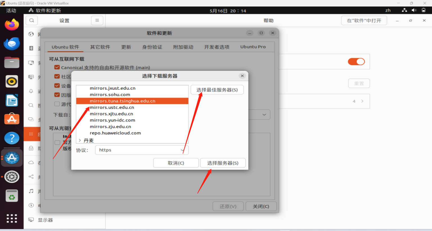This screenshot has height=231, width=432.
Task: Switch to Ubuntu 软件 tab
Action: pyautogui.click(x=65, y=47)
